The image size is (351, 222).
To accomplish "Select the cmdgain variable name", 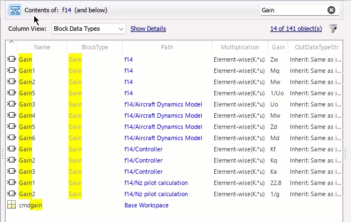I will 30,205.
